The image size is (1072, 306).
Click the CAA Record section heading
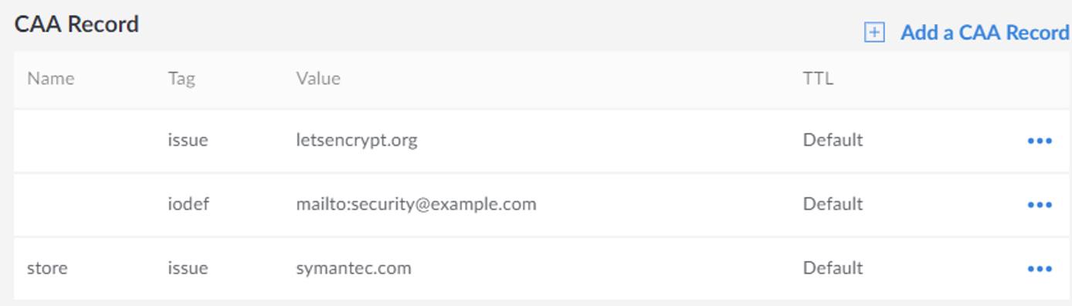77,24
